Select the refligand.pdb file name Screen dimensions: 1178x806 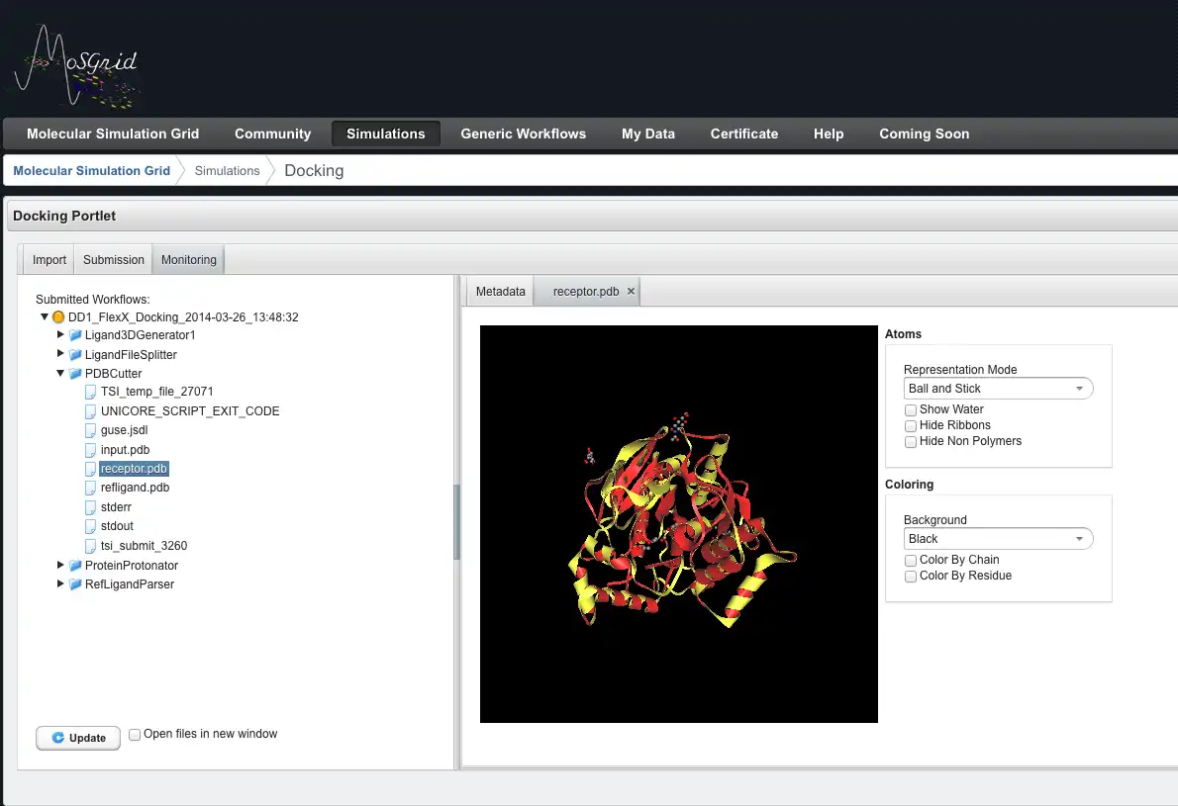pos(136,488)
